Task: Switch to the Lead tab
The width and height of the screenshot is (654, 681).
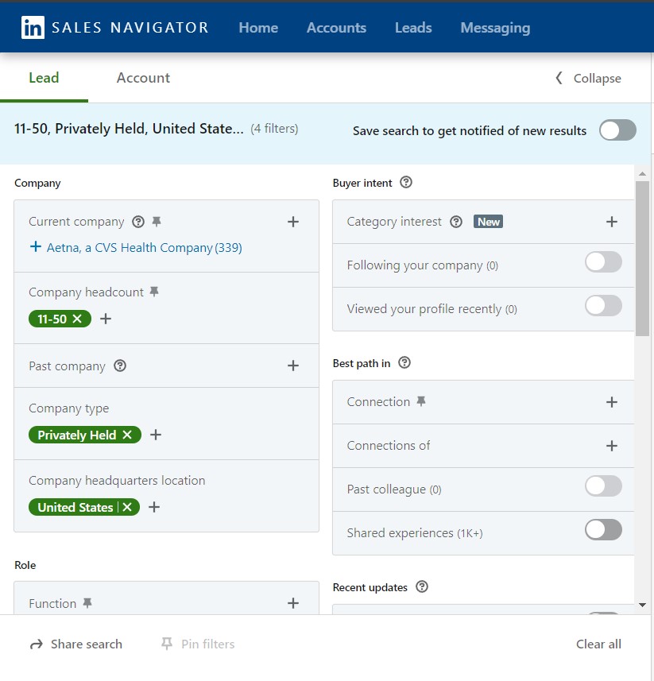Action: pos(44,78)
